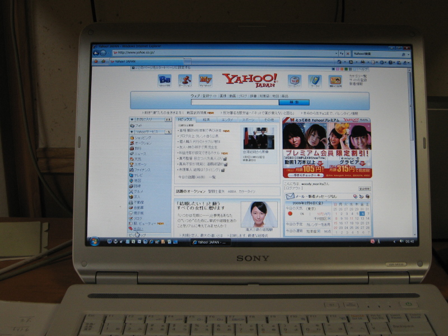The height and width of the screenshot is (336, 448).
Task: Click the 登録情報 button
Action: [x=365, y=189]
